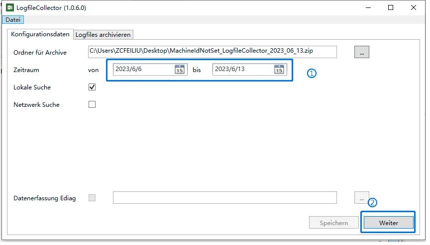Viewport: 430px width, 245px height.
Task: Browse for the Datenerfassung Ediag path
Action: 361,198
